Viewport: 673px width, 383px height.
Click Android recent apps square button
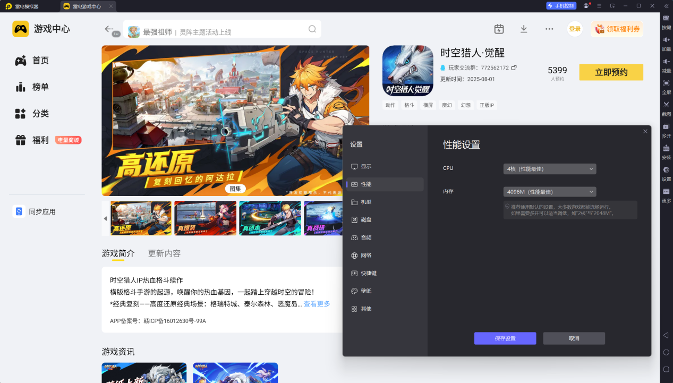click(x=666, y=369)
